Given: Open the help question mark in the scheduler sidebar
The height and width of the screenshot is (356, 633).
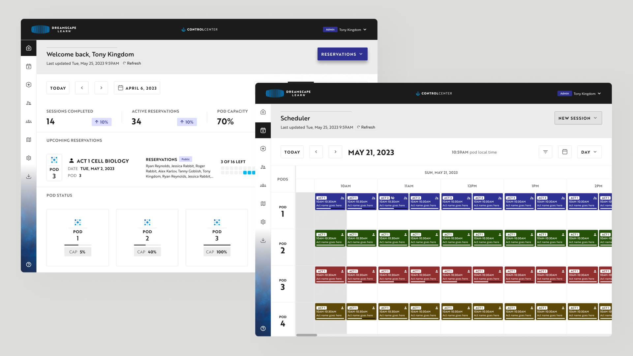Looking at the screenshot, I should click(x=263, y=328).
